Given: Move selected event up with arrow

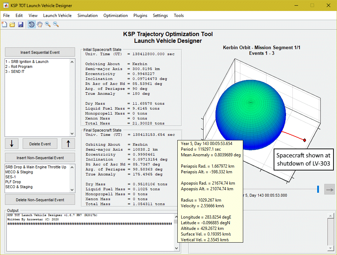Looking at the screenshot, I should [68, 144].
